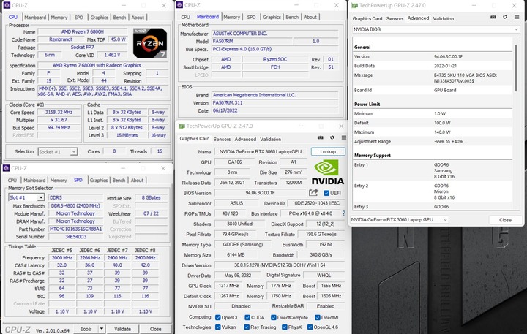Click the GPU Name field in GPU-Z

tap(260, 152)
